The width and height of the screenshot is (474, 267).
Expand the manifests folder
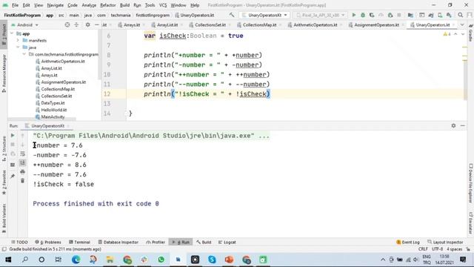[x=18, y=40]
